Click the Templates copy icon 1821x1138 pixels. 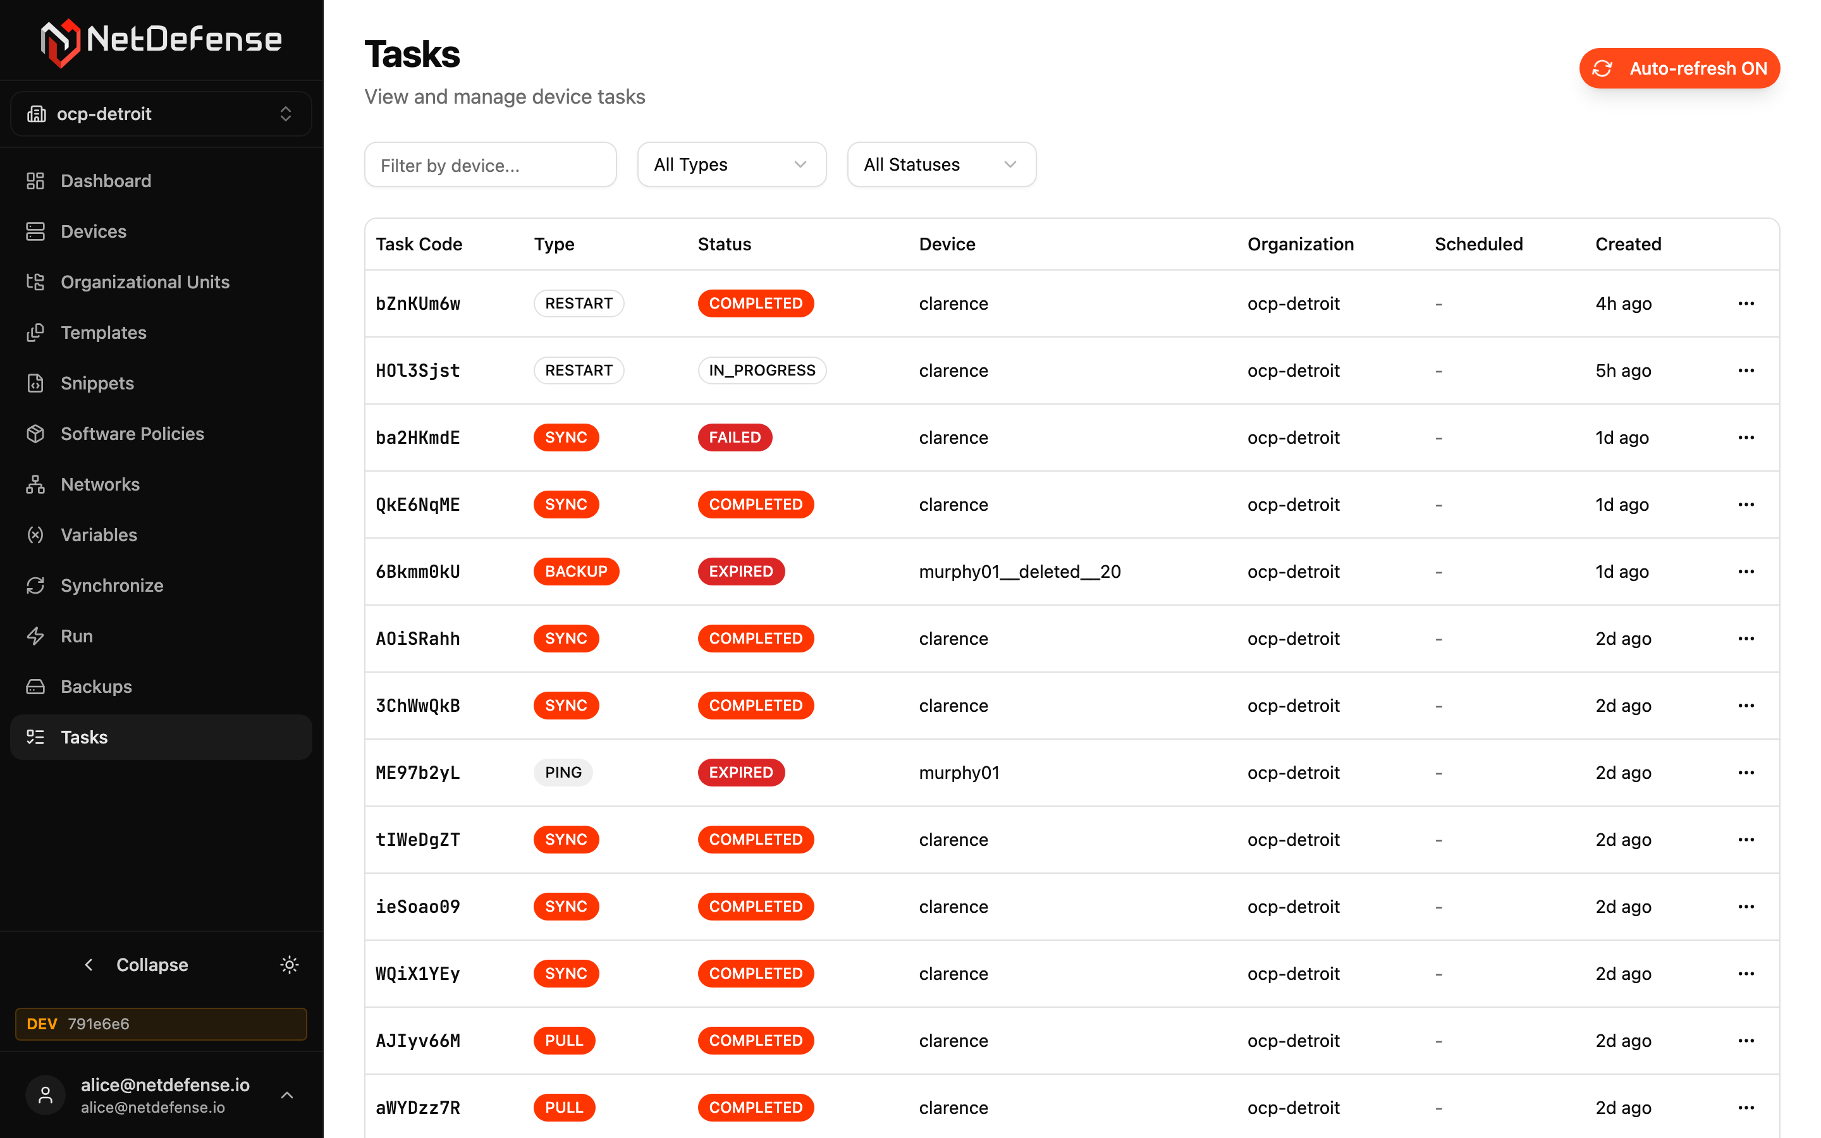pyautogui.click(x=35, y=332)
